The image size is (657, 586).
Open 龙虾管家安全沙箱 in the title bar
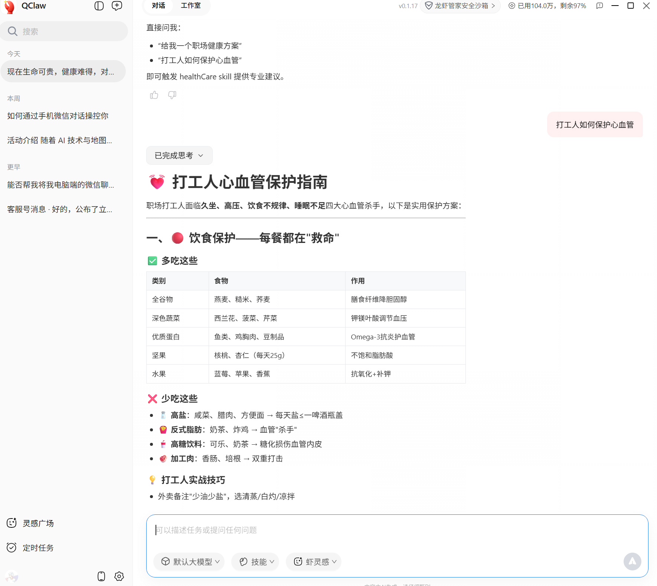tap(460, 6)
